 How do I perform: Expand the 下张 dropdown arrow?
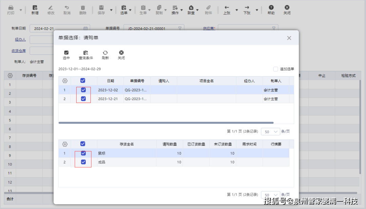(x=257, y=10)
